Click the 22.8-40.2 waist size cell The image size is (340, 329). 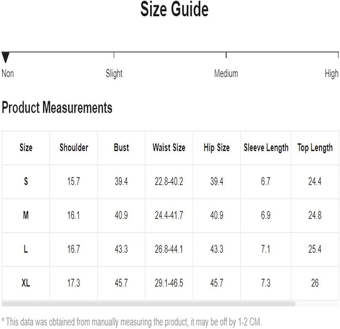(x=169, y=182)
